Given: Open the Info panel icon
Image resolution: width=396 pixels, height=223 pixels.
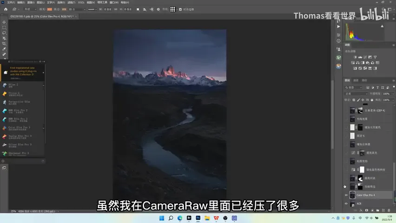Looking at the screenshot, I should coord(339,41).
